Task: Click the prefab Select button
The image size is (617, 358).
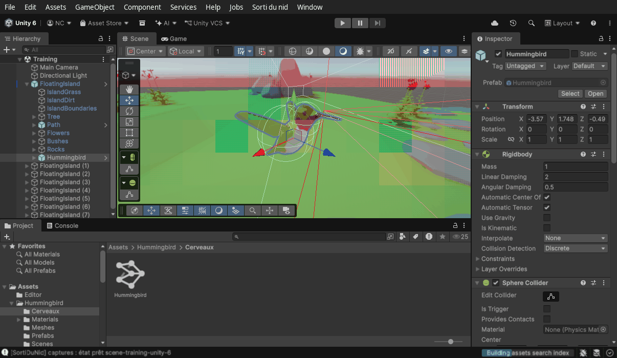Action: (x=570, y=94)
